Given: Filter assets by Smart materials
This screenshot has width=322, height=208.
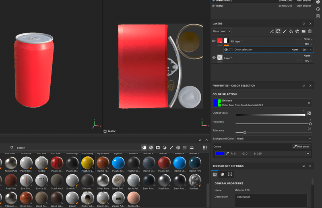Looking at the screenshot, I should click(x=151, y=147).
